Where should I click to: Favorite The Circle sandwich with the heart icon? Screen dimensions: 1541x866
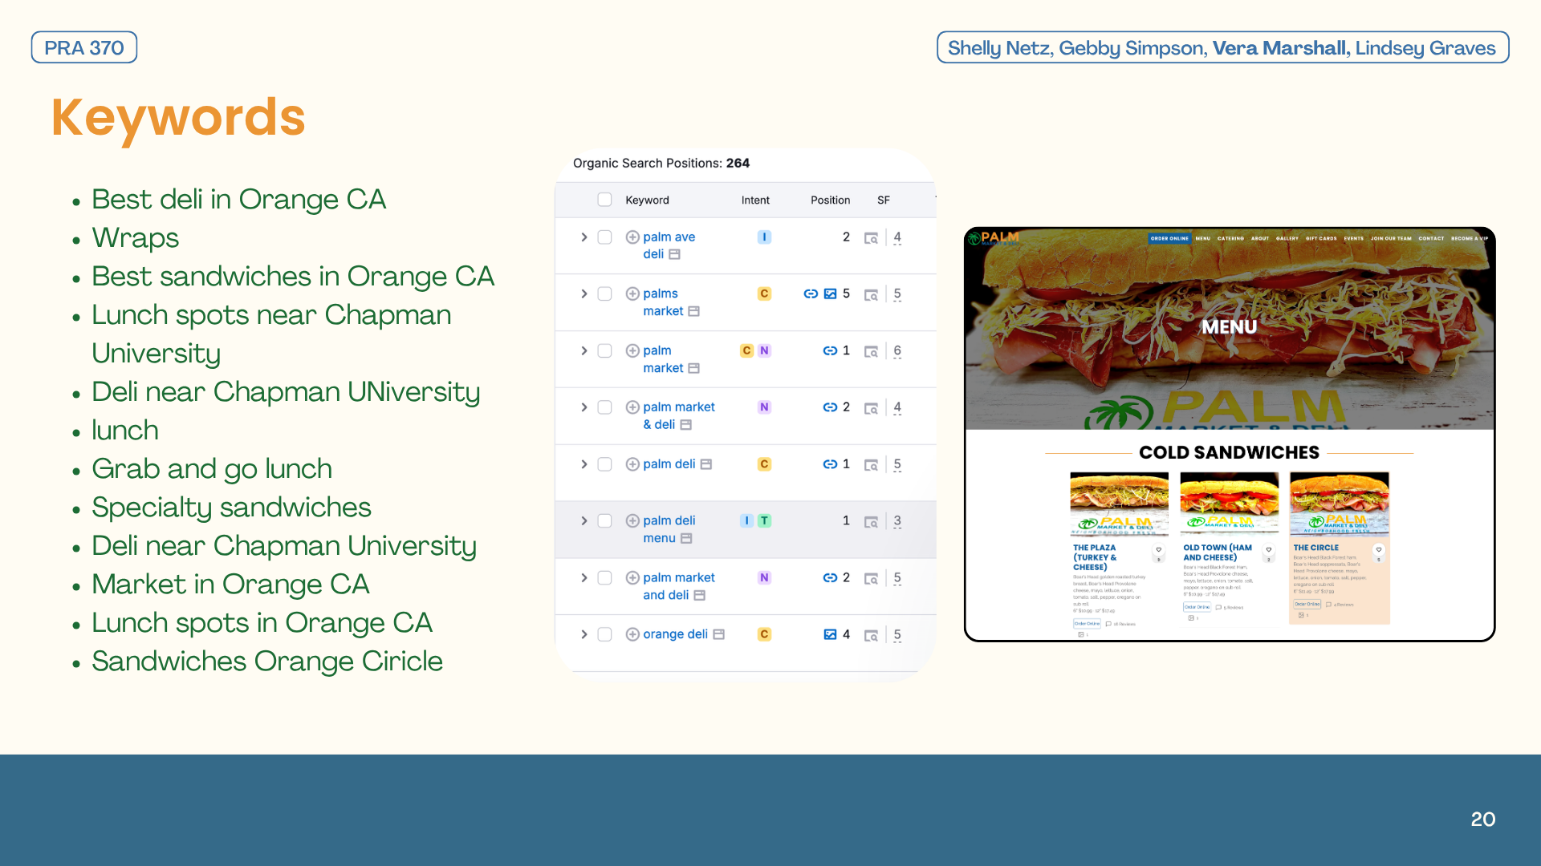click(x=1378, y=550)
